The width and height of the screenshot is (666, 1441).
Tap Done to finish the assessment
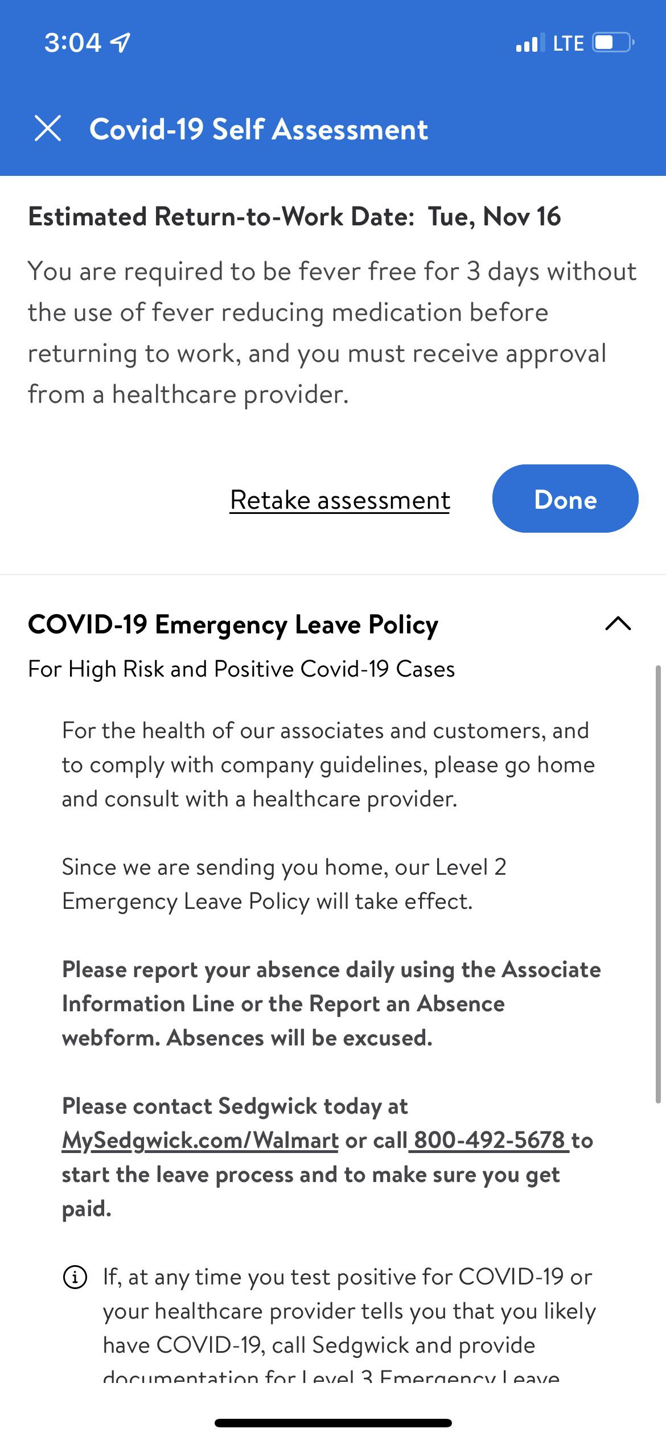(565, 500)
